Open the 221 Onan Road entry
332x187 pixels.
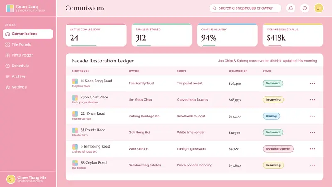(93, 113)
